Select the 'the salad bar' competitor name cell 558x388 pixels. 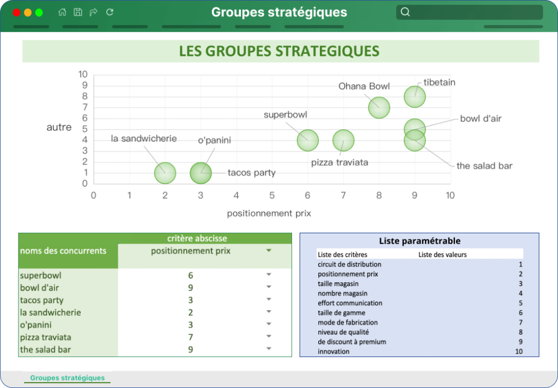pyautogui.click(x=68, y=349)
